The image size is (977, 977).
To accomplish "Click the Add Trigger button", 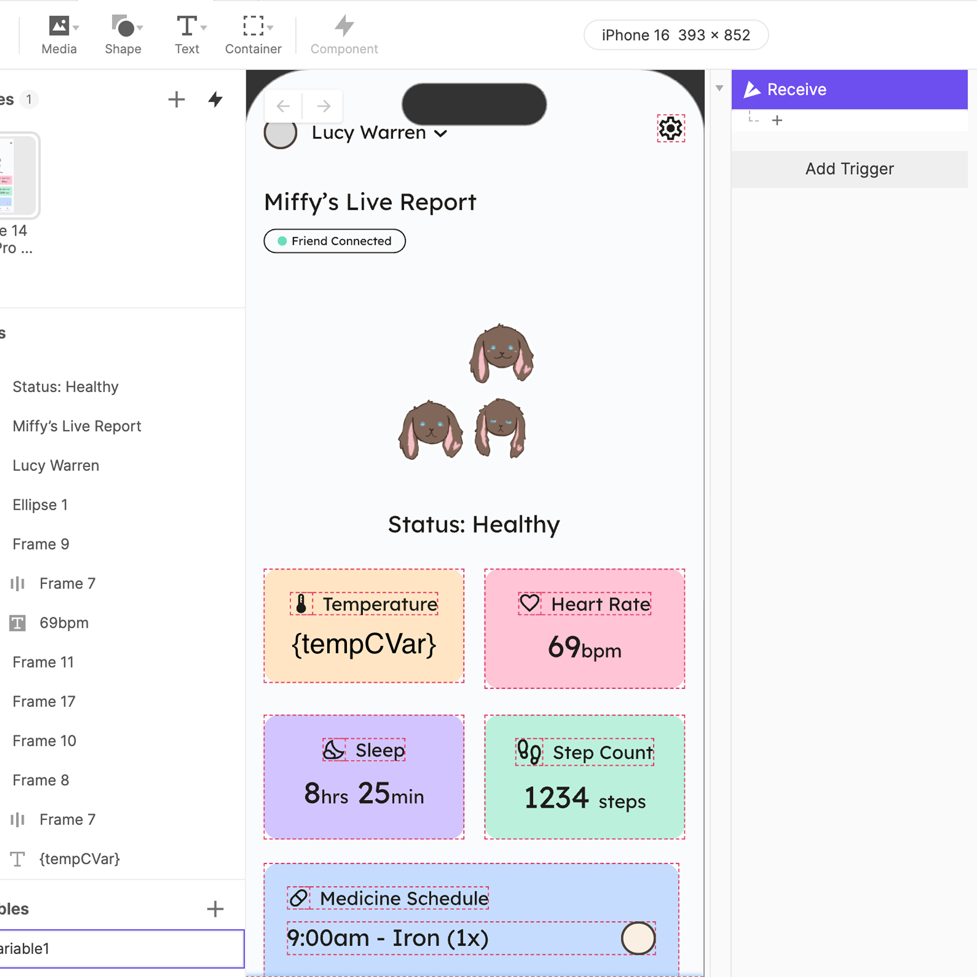I will click(849, 169).
